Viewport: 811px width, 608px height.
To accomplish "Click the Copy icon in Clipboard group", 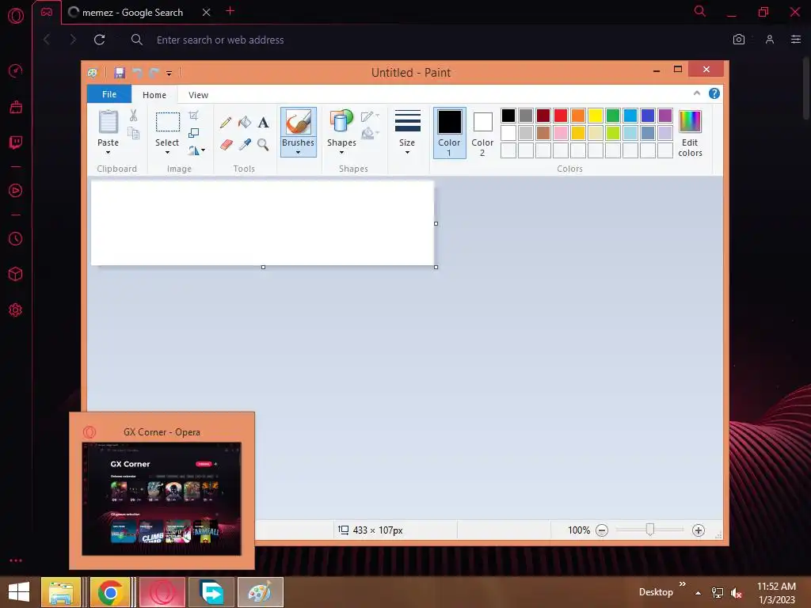I will (x=133, y=133).
